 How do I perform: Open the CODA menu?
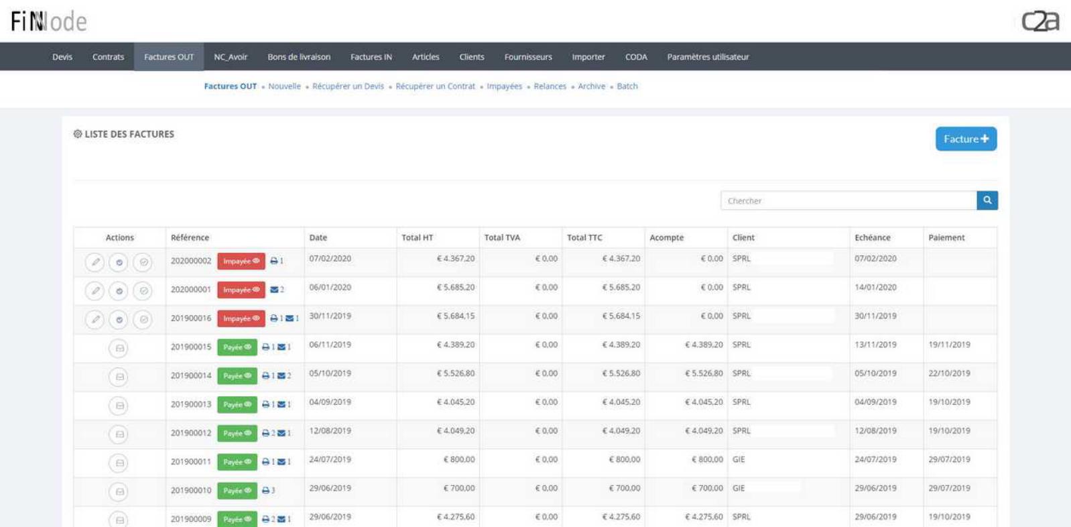click(636, 57)
